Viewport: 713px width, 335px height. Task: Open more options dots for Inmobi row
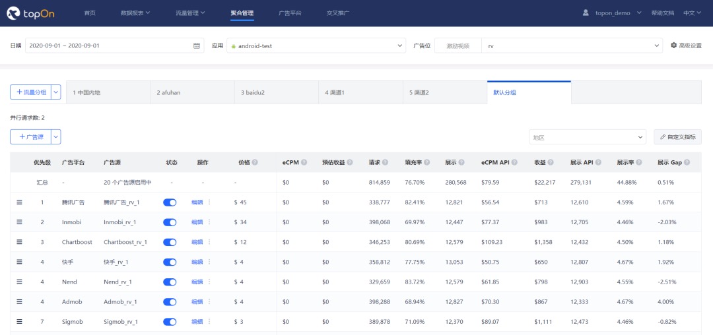(x=209, y=222)
